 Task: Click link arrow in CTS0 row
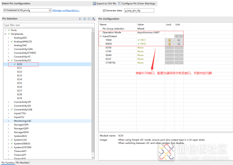[x=179, y=51]
